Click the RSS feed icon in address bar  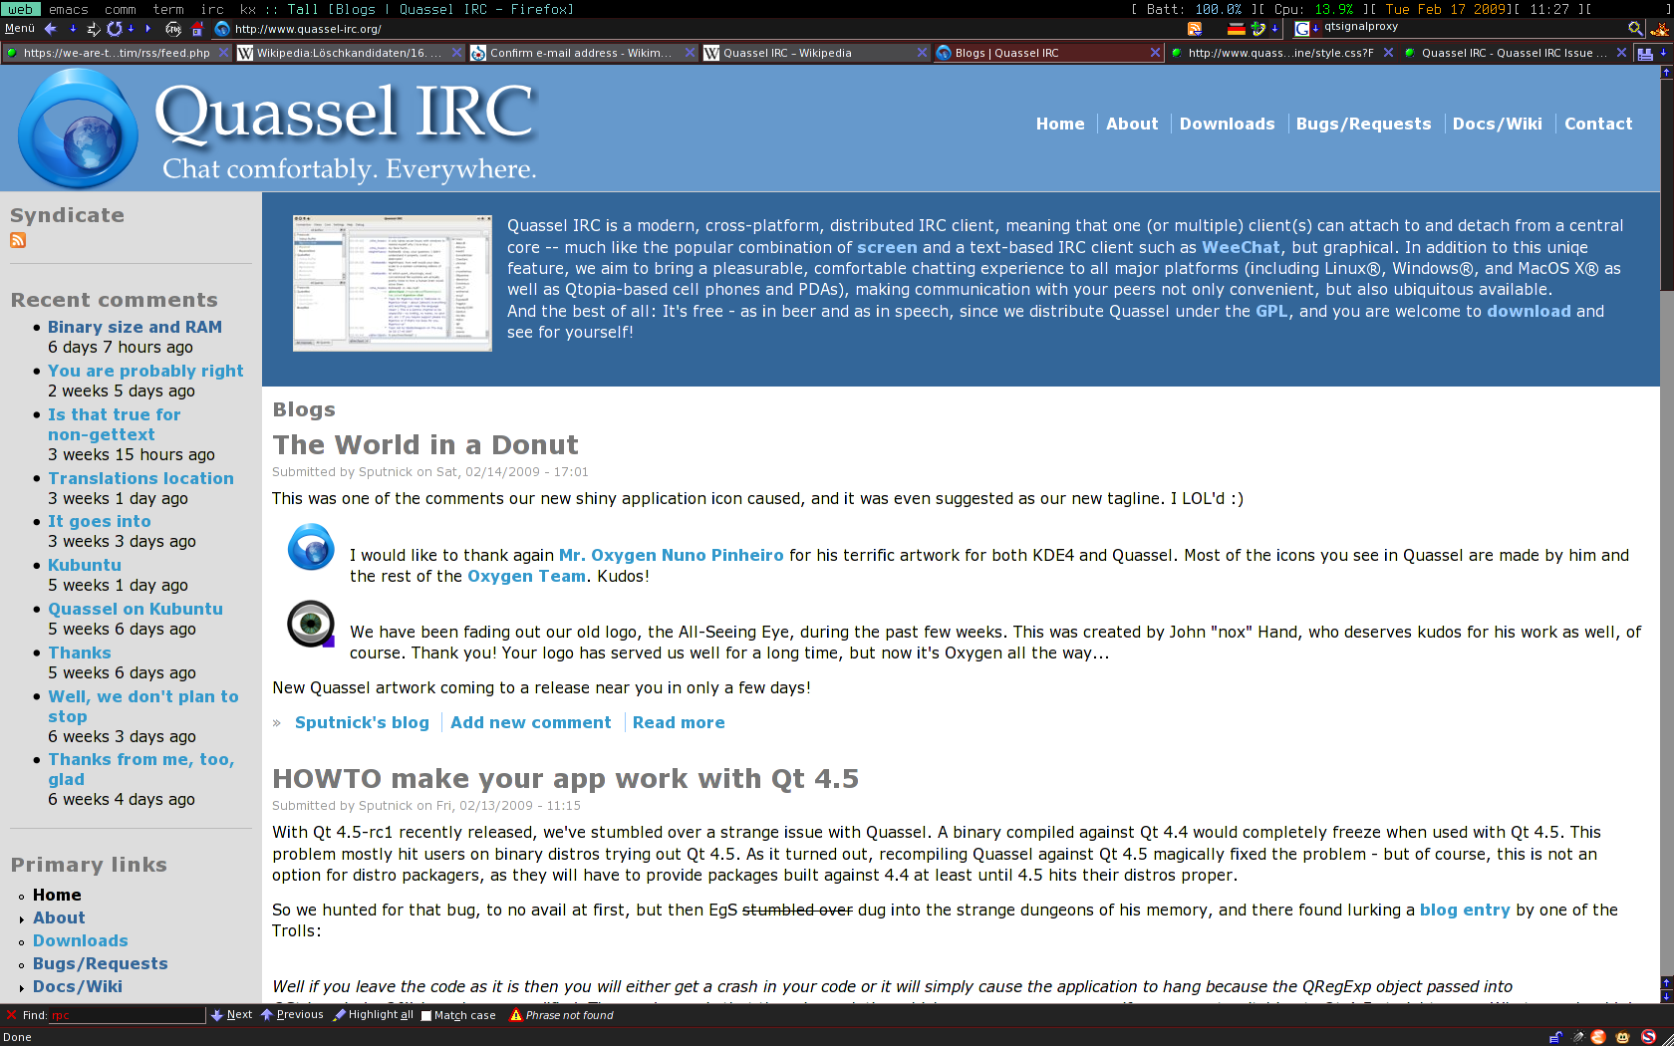pyautogui.click(x=1195, y=29)
